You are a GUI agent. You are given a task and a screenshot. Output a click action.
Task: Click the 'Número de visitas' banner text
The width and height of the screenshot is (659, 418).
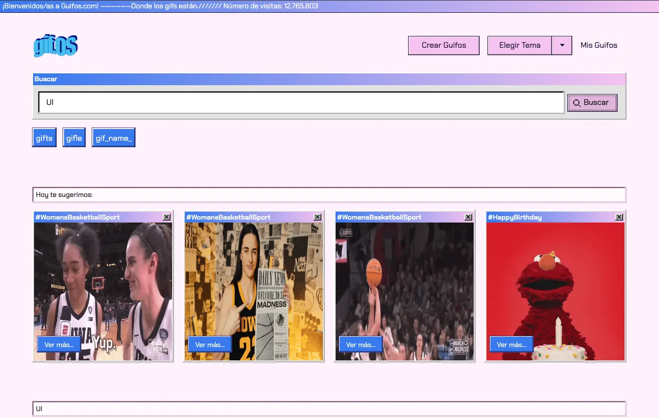click(271, 6)
